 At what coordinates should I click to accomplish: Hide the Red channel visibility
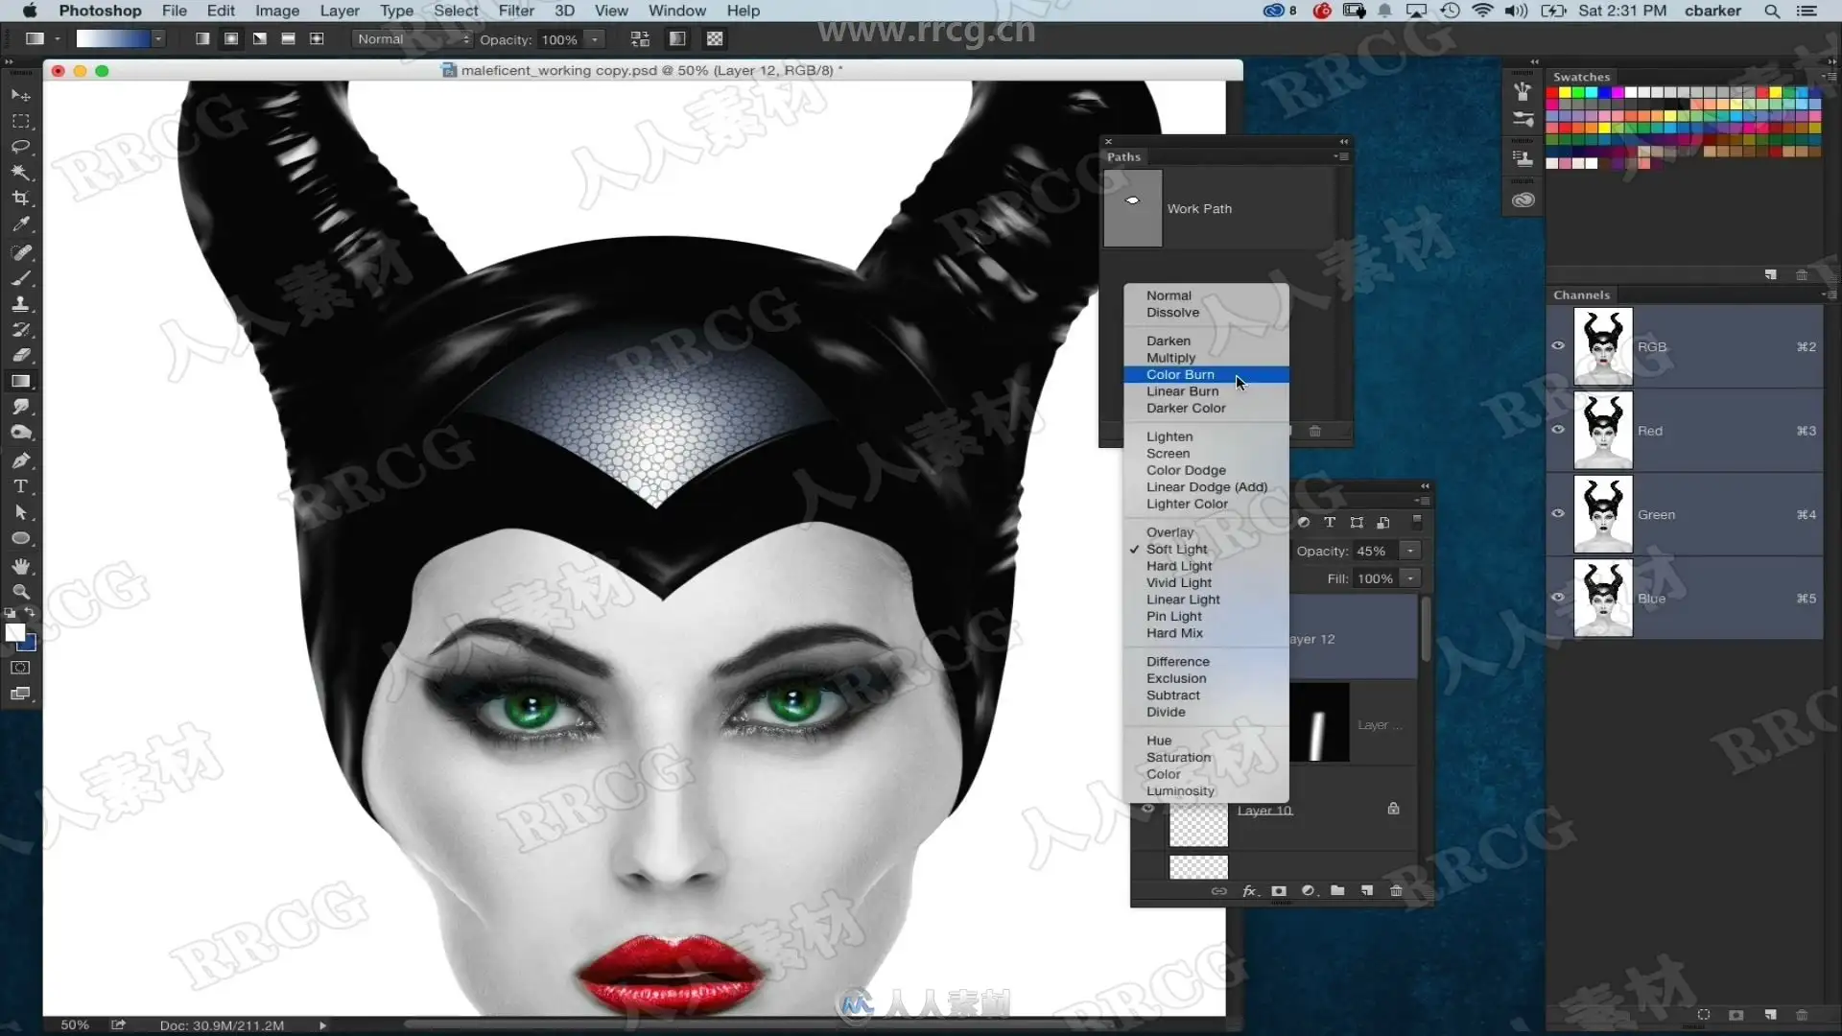pos(1558,430)
